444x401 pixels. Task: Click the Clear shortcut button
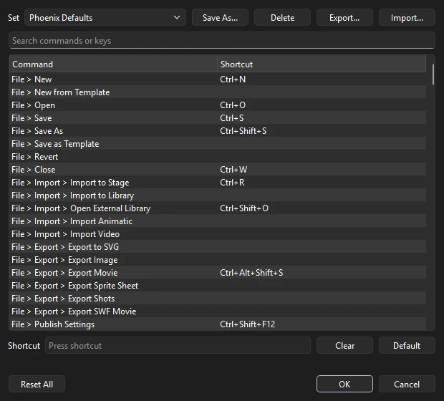tap(344, 345)
